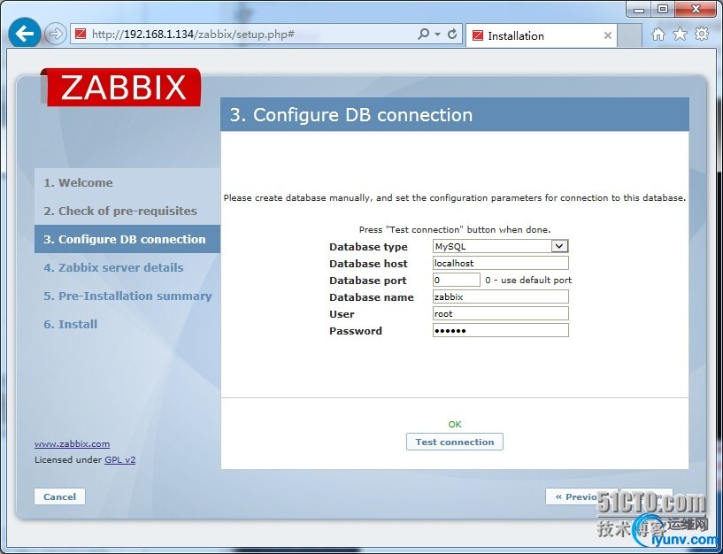Click the '3. Configure DB connection' page heading
The width and height of the screenshot is (723, 554).
click(351, 115)
